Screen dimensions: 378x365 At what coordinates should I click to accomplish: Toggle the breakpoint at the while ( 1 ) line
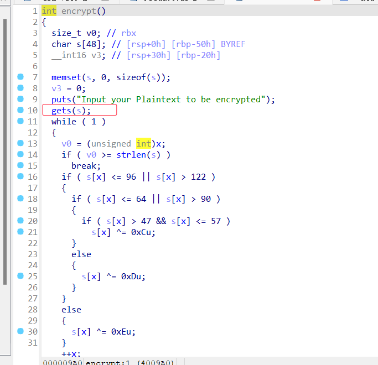[20, 121]
